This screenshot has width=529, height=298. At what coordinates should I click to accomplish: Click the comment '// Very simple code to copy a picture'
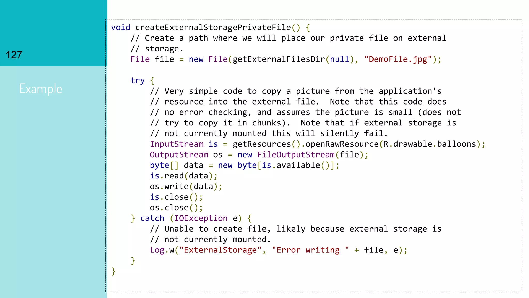(x=296, y=91)
